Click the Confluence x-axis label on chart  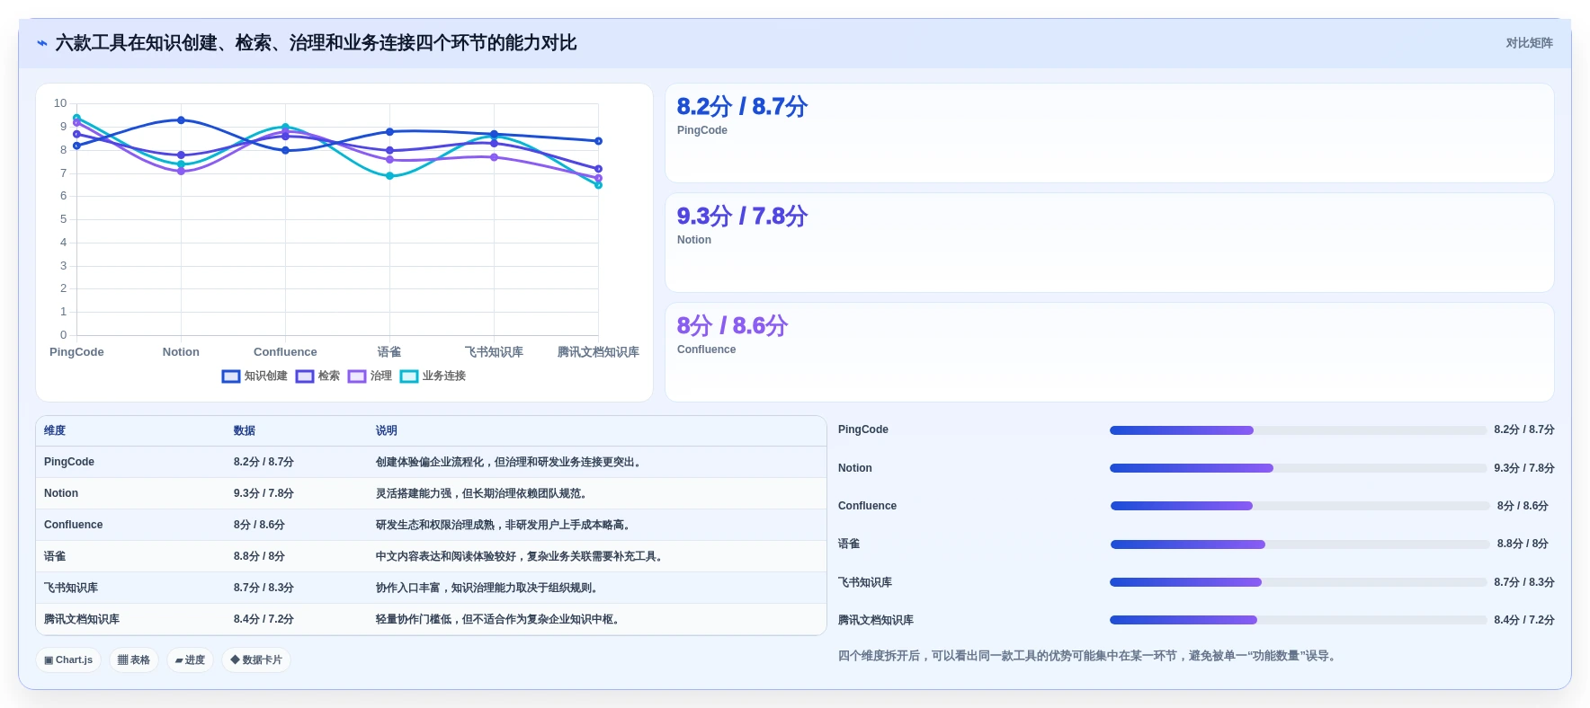pos(285,352)
